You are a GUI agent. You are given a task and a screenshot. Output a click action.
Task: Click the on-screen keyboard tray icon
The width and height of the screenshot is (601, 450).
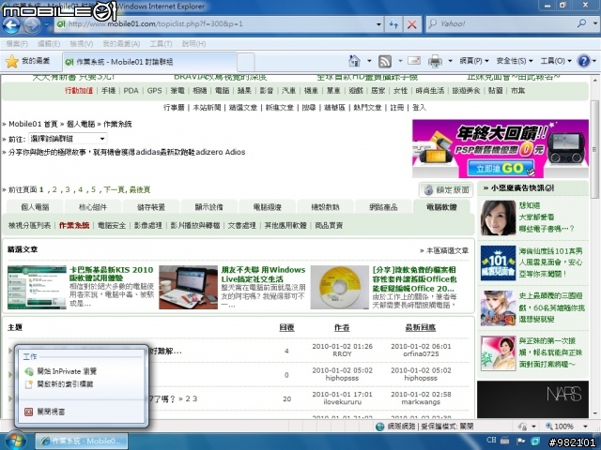point(505,441)
